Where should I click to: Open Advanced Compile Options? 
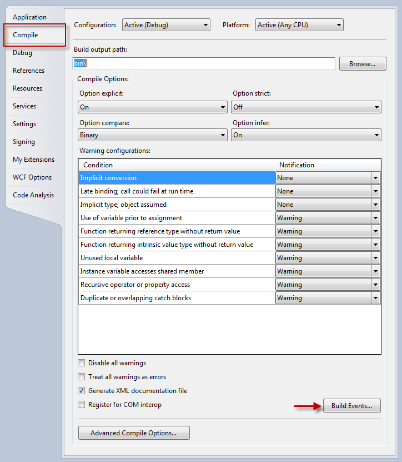click(x=134, y=433)
